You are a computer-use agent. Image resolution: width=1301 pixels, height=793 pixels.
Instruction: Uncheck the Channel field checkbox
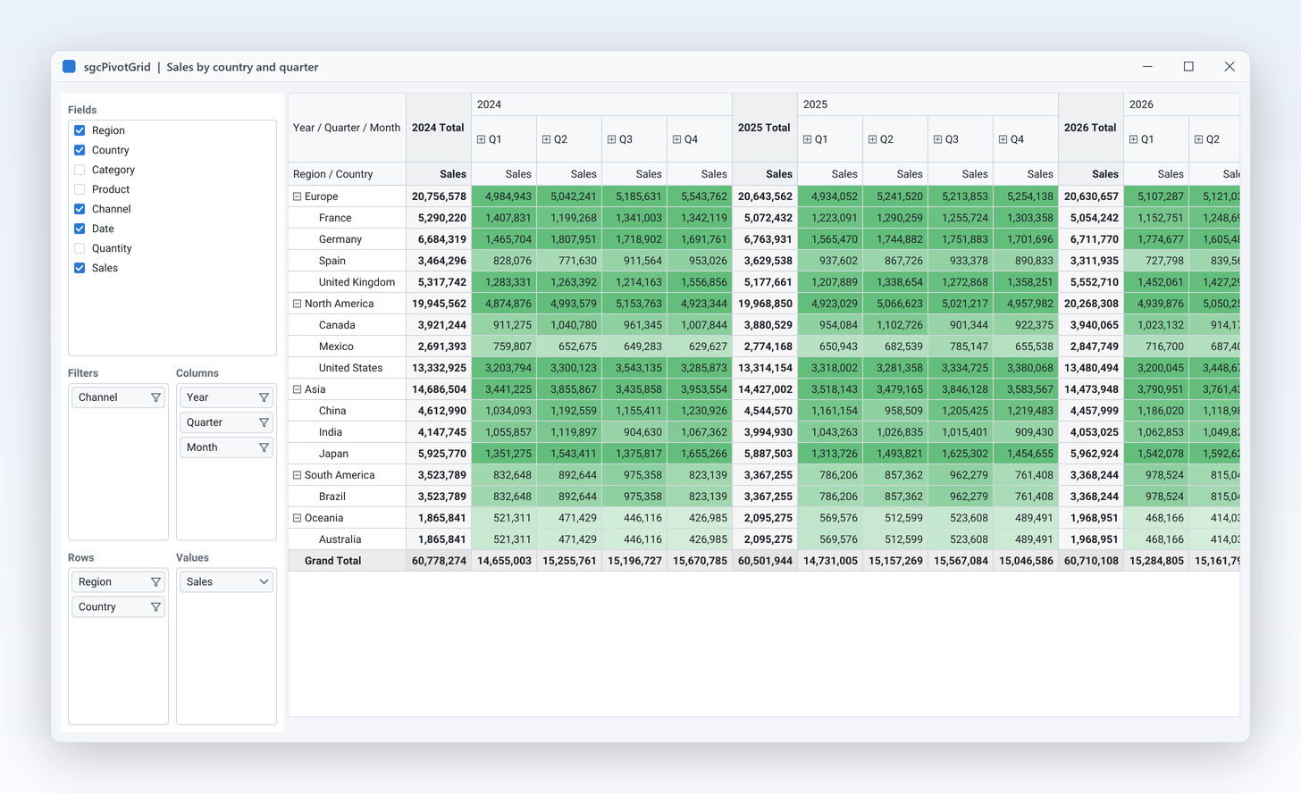pyautogui.click(x=80, y=209)
